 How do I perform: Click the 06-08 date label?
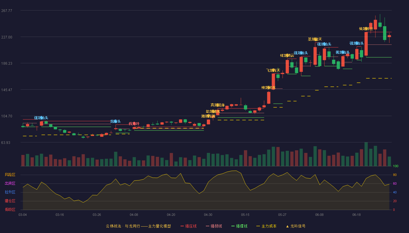319,215
